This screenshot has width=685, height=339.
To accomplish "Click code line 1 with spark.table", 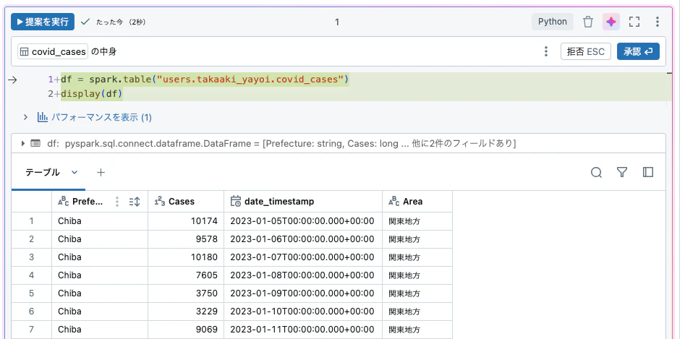I will [205, 80].
